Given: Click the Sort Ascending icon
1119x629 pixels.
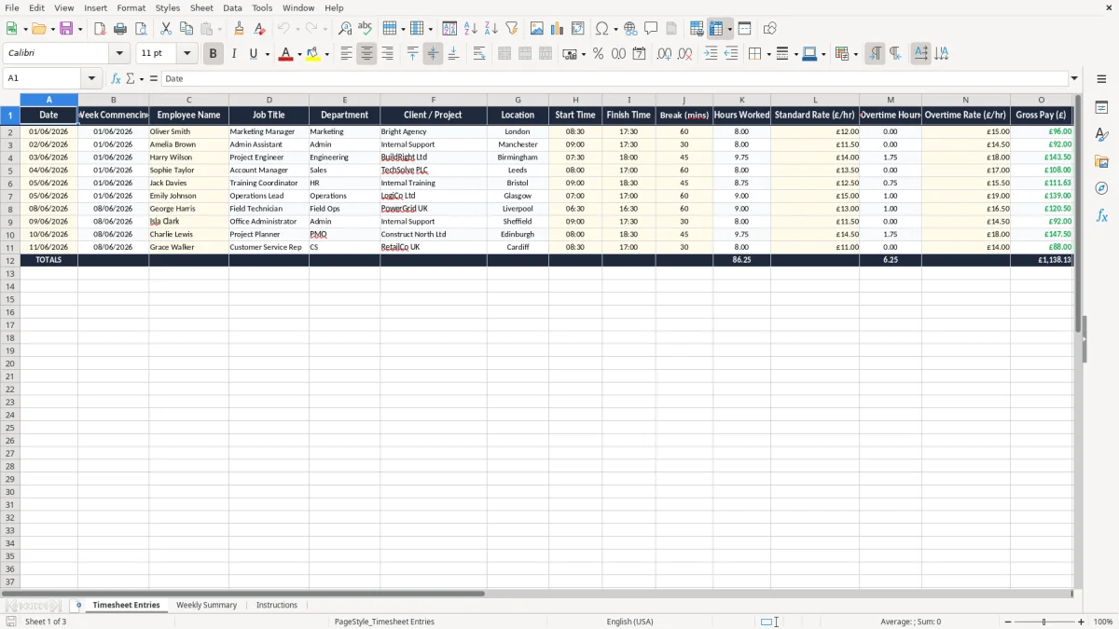Looking at the screenshot, I should [471, 29].
